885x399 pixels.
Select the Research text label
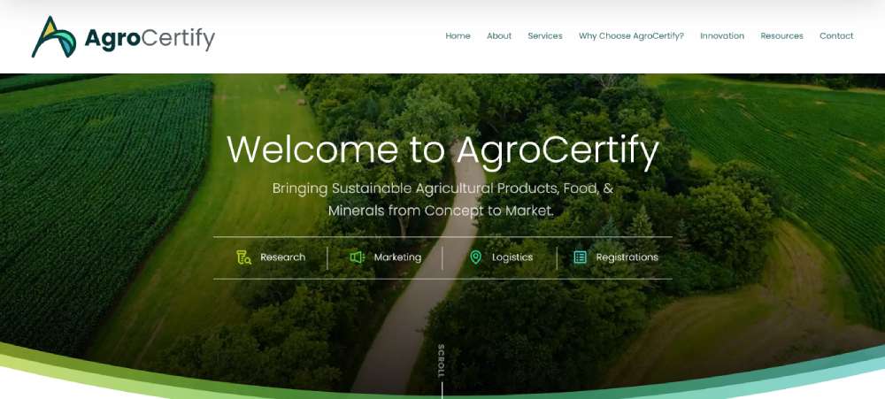click(x=282, y=257)
